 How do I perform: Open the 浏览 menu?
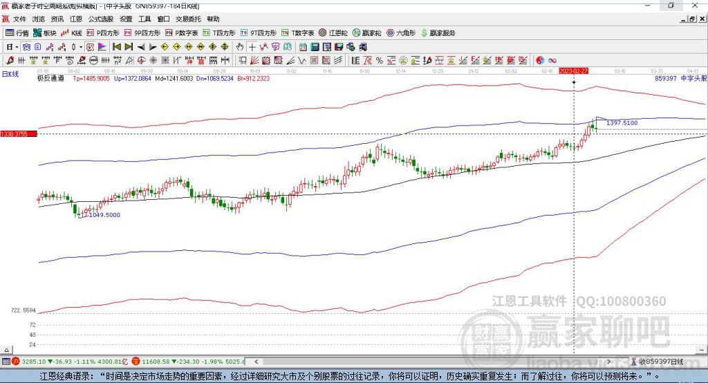pos(39,19)
